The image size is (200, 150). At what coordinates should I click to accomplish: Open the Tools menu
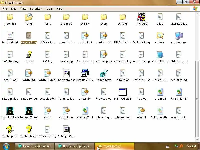[49, 9]
